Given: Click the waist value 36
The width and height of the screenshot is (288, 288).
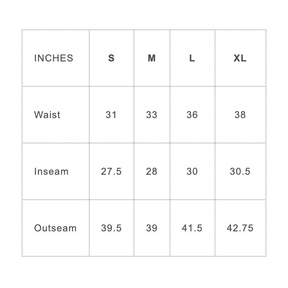Looking at the screenshot, I should [192, 115].
